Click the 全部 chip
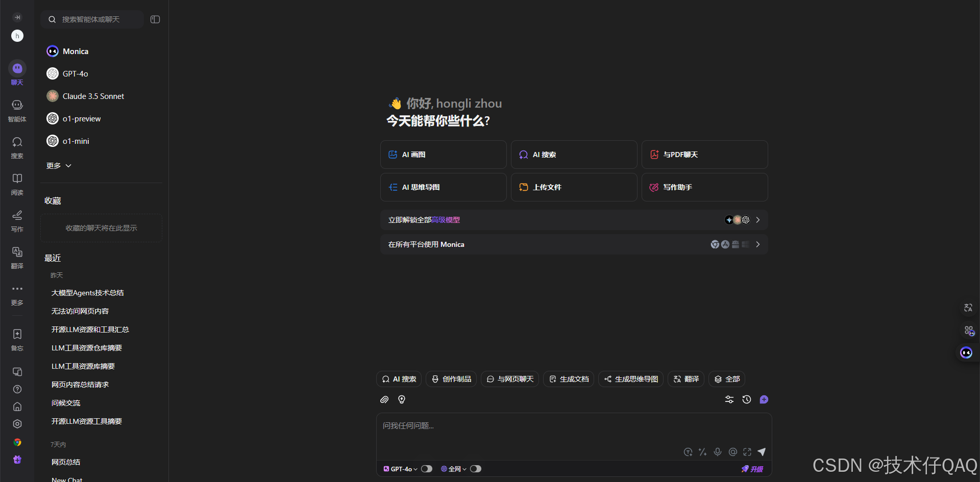Viewport: 980px width, 482px height. pyautogui.click(x=727, y=379)
